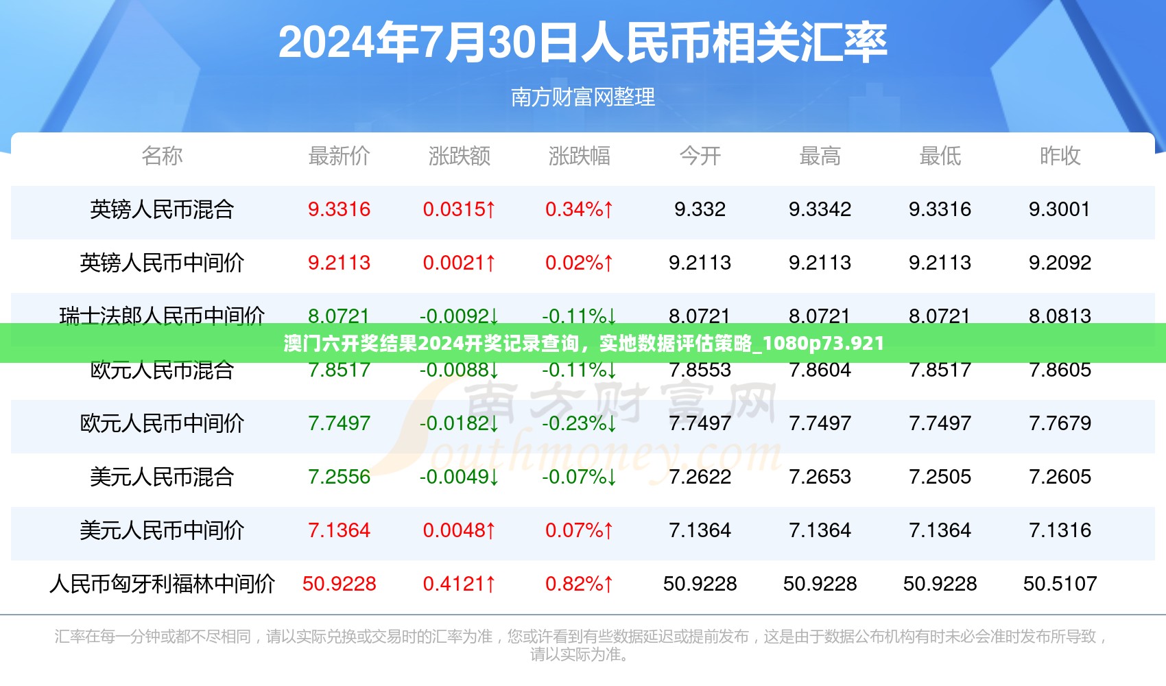Click the previous close 7.2605
The image size is (1166, 686).
click(x=1060, y=477)
